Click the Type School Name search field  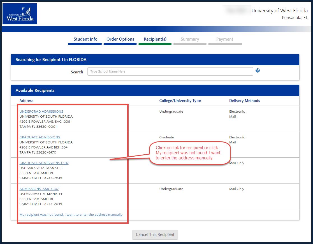(170, 71)
